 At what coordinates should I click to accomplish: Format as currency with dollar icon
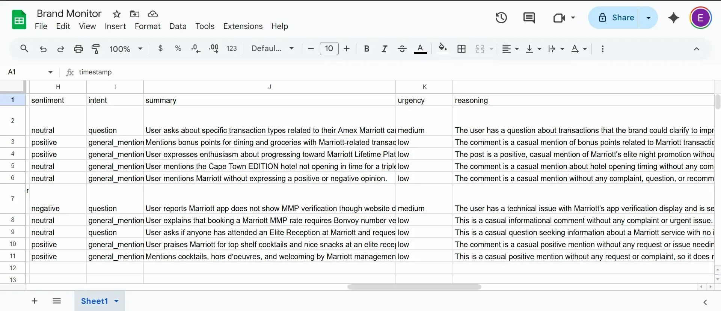tap(160, 48)
